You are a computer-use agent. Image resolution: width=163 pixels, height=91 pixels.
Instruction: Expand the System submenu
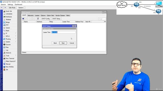tap(8, 42)
